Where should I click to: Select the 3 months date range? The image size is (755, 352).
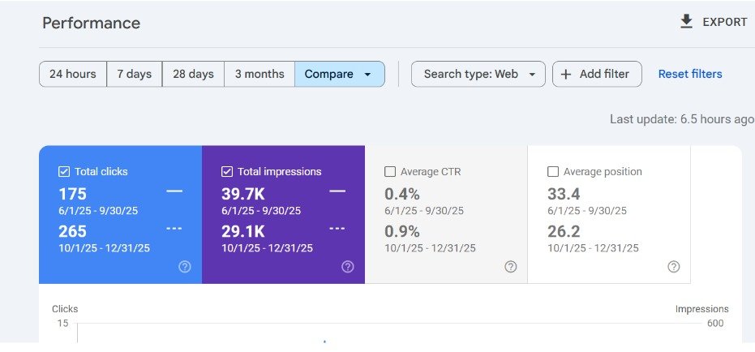260,74
